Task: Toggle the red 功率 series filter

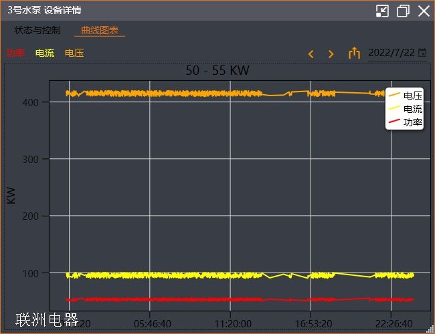Action: tap(15, 53)
